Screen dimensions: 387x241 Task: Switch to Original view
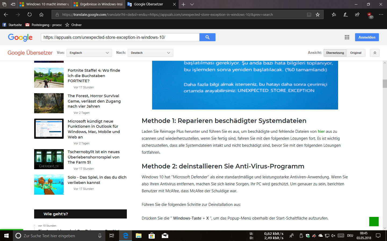[x=356, y=53]
